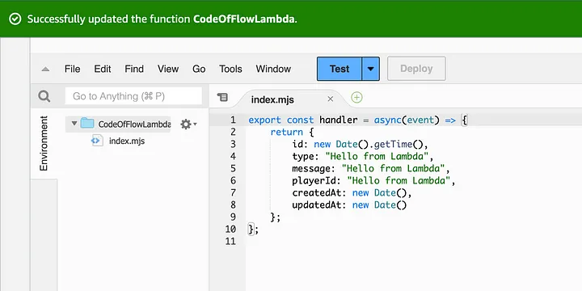Collapse the CodeOfFlowLambda folder triangle
The image size is (582, 291).
point(74,123)
